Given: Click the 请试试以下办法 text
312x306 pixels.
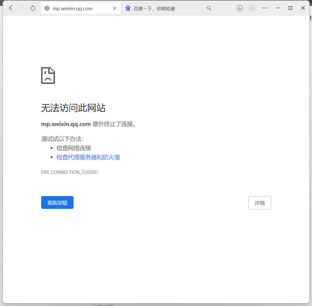Looking at the screenshot, I should point(62,139).
